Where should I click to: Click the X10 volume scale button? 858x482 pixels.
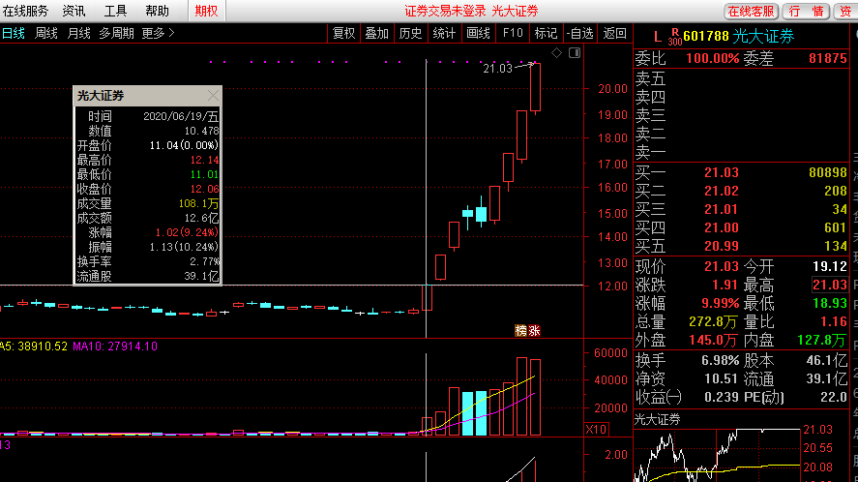pos(596,430)
